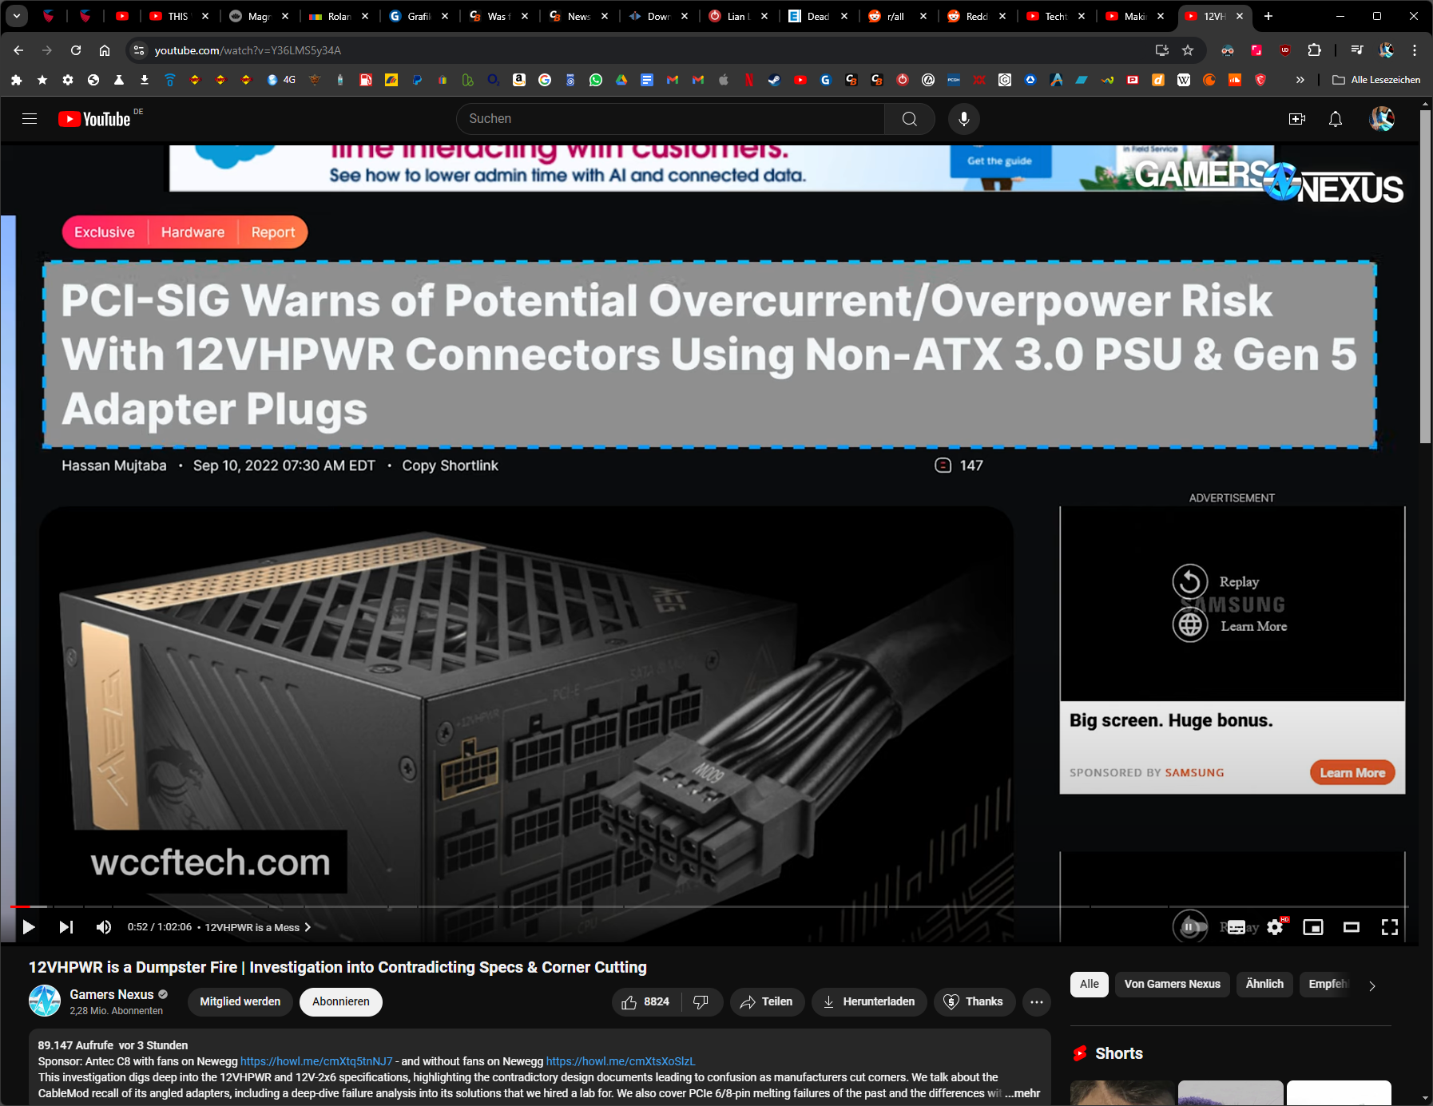
Task: Open the Amazon bookmark
Action: click(x=519, y=80)
